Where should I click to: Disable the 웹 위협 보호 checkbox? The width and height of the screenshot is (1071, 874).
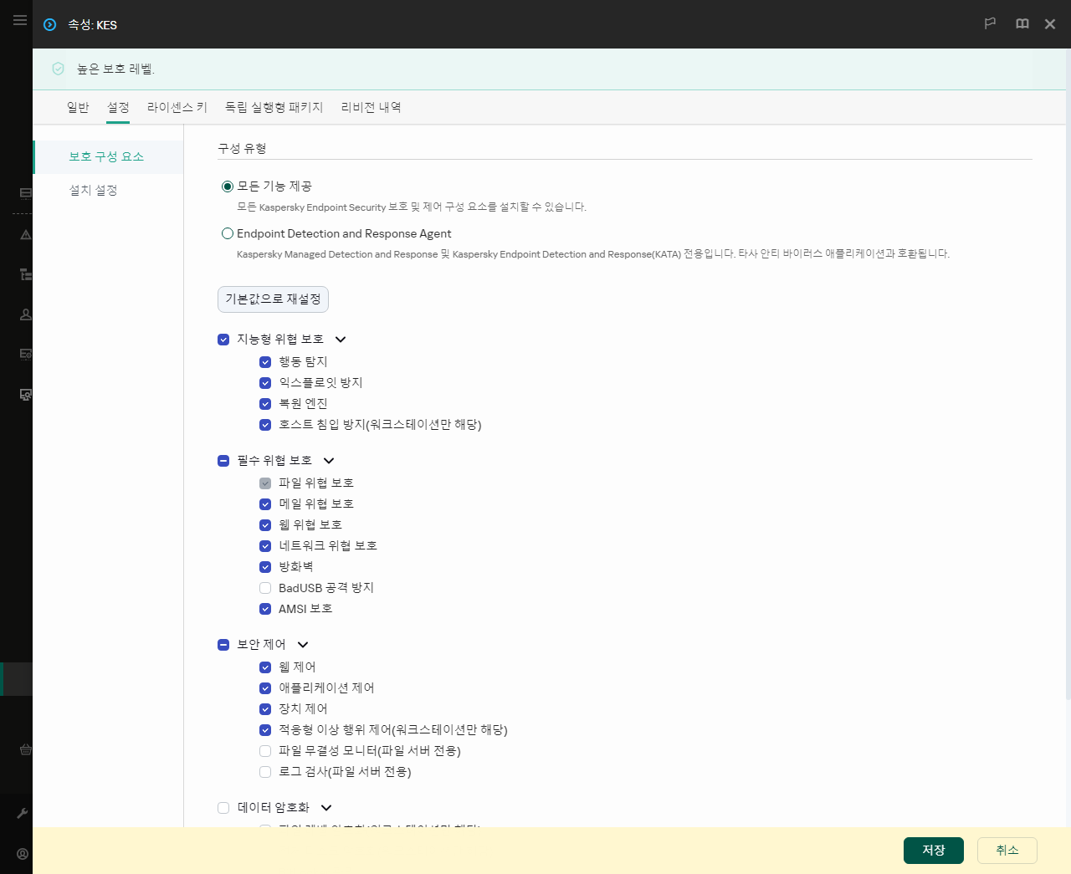[x=265, y=524]
